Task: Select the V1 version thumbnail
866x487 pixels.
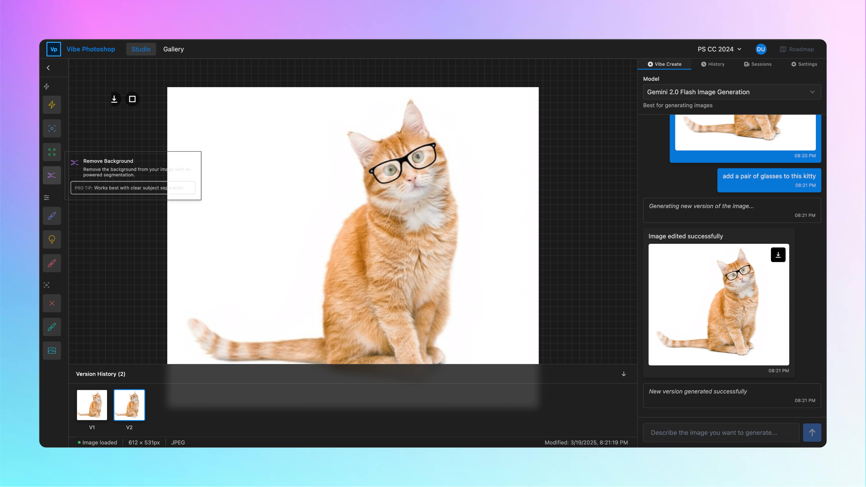Action: click(x=92, y=405)
